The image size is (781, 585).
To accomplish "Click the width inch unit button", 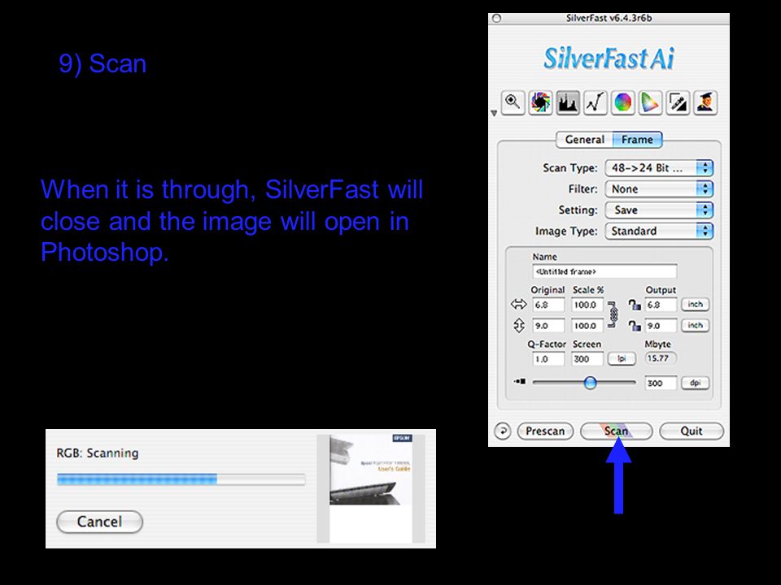I will (695, 305).
